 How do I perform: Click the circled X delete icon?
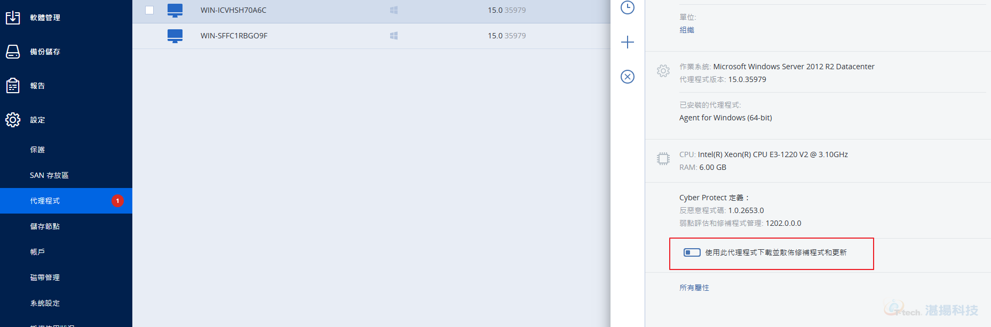point(628,77)
